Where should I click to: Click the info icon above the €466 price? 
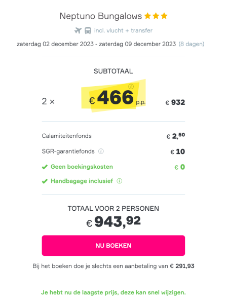coord(131,86)
